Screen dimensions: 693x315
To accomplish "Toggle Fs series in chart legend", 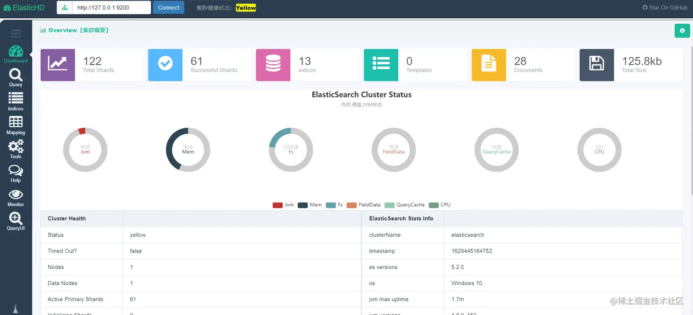I will point(334,205).
